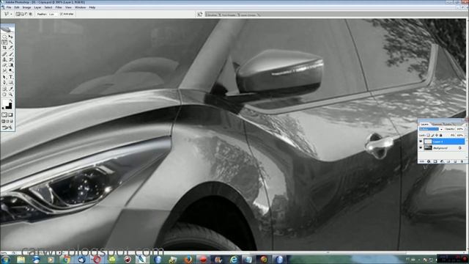Open the Window menu
Image resolution: width=469 pixels, height=264 pixels.
pyautogui.click(x=80, y=7)
